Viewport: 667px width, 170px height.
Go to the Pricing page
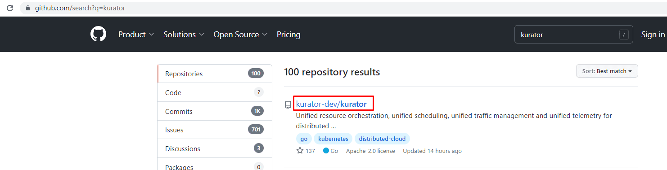[x=288, y=35]
